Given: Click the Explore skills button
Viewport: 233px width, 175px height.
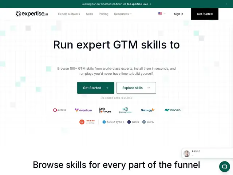Looking at the screenshot, I should [x=136, y=88].
